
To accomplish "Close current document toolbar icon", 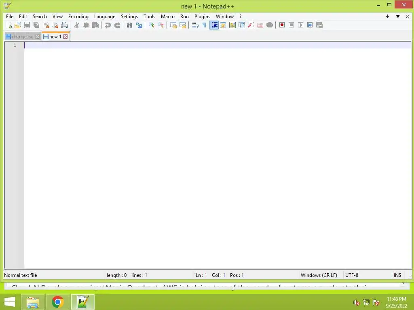I will point(46,25).
